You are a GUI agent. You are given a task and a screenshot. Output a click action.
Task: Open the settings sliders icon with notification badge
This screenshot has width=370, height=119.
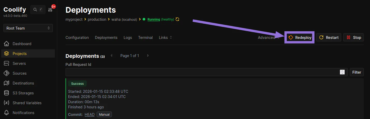[x=50, y=10]
